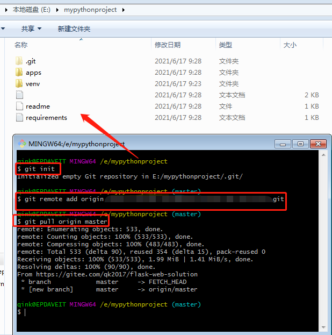332x335 pixels.
Task: Open the .git folder icon
Action: (x=19, y=61)
